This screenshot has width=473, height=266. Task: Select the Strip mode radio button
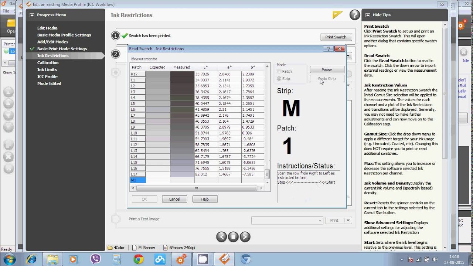[280, 79]
